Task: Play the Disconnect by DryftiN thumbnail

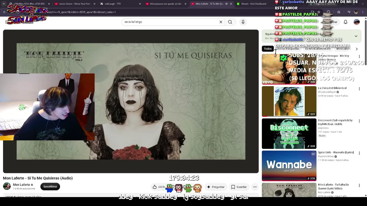Action: click(x=289, y=134)
